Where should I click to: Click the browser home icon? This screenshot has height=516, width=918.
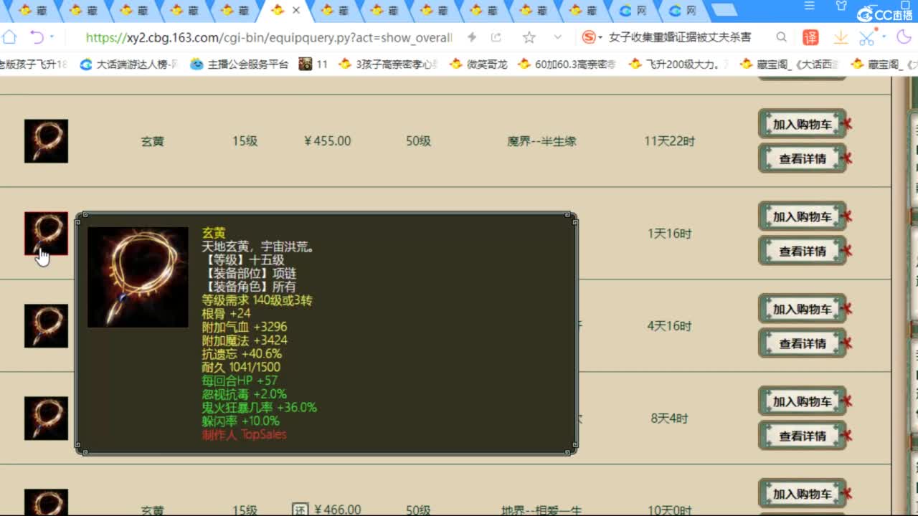pyautogui.click(x=9, y=37)
